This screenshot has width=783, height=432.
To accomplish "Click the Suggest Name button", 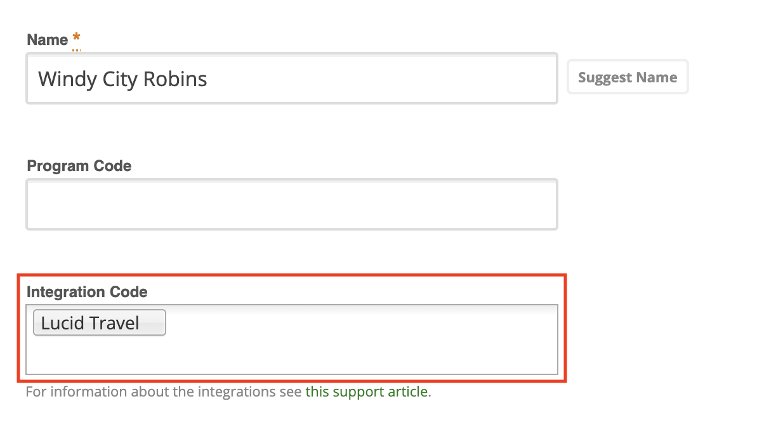I will (x=628, y=77).
